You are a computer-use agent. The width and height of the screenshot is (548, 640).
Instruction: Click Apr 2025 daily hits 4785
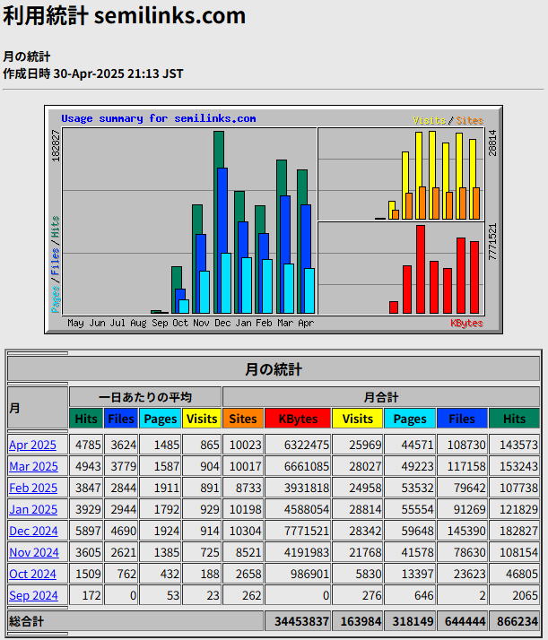coord(88,445)
